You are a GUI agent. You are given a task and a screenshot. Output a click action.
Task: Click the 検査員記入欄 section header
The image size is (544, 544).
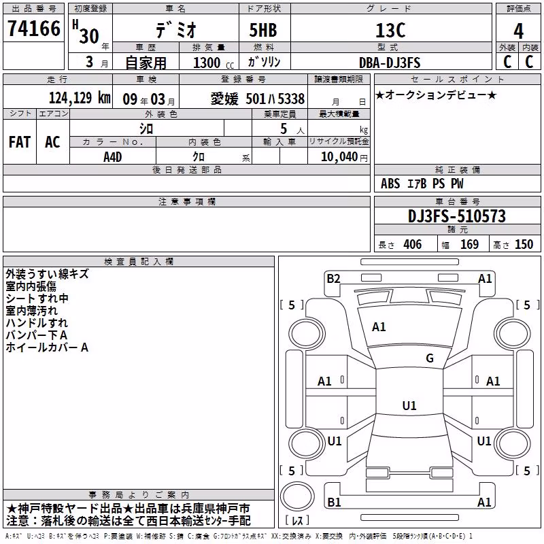pyautogui.click(x=139, y=262)
